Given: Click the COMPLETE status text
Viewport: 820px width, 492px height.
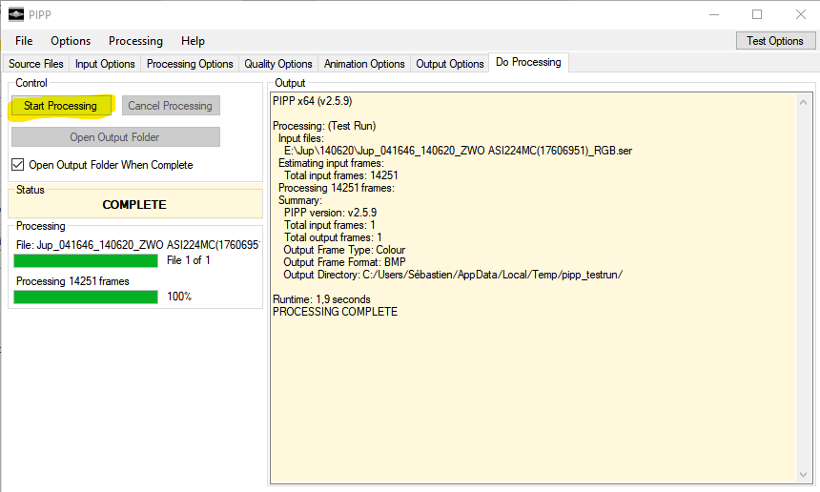Looking at the screenshot, I should 134,204.
